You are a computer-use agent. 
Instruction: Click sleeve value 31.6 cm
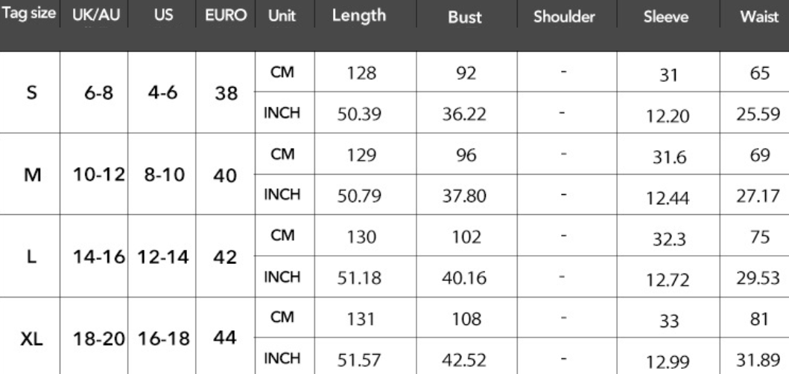669,158
